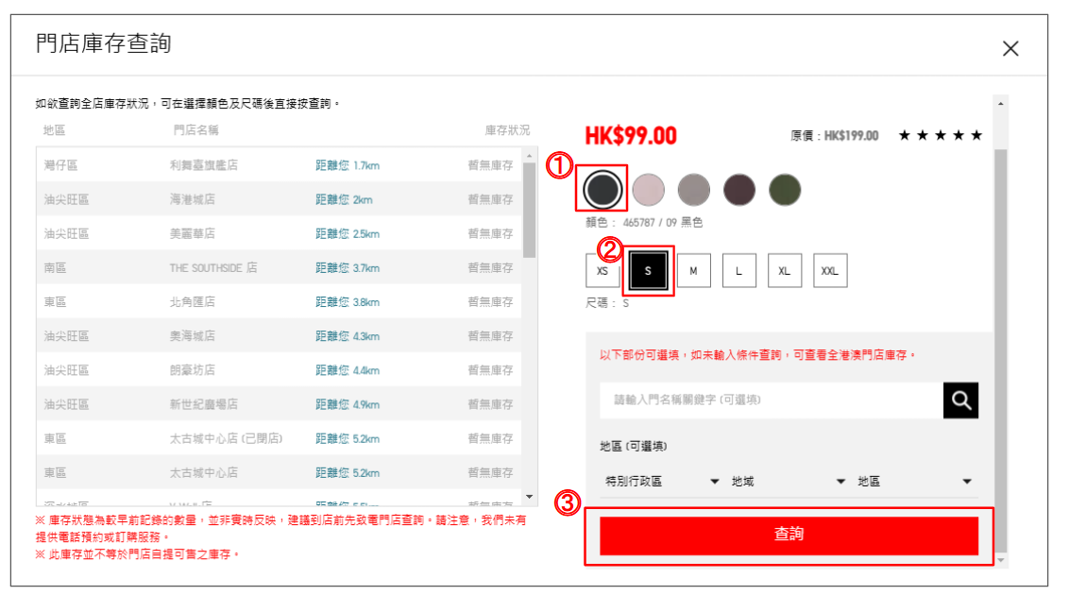
Task: Open the 特別行政區 dropdown
Action: (659, 482)
